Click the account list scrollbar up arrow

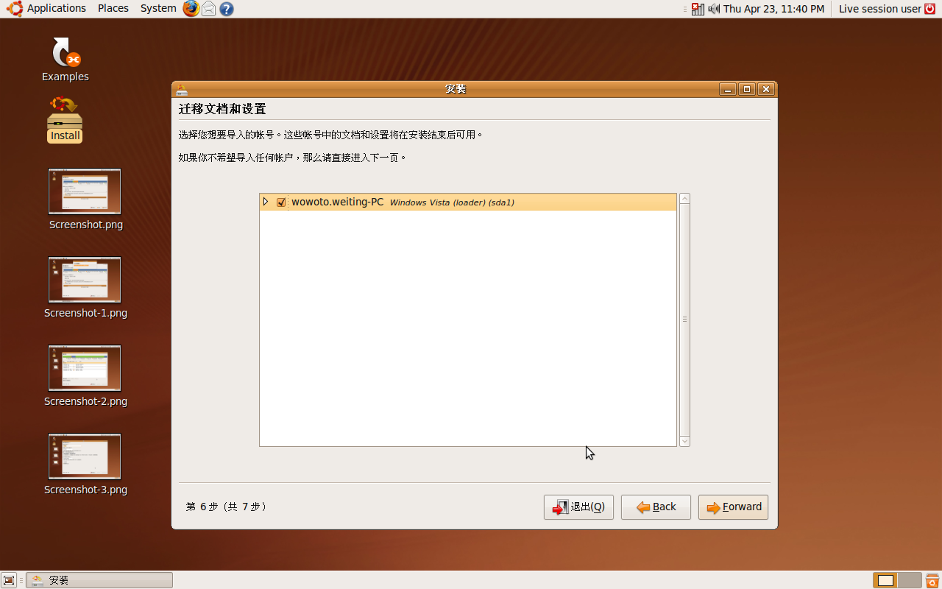(684, 199)
